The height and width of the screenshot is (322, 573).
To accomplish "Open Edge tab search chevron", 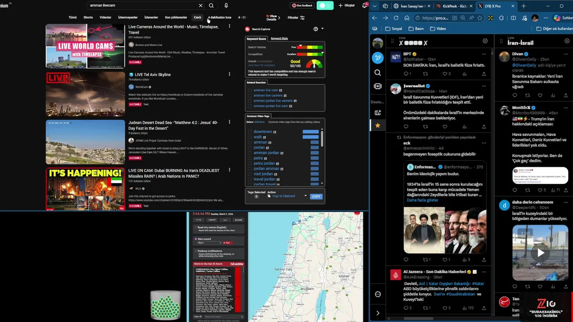I will click(374, 6).
